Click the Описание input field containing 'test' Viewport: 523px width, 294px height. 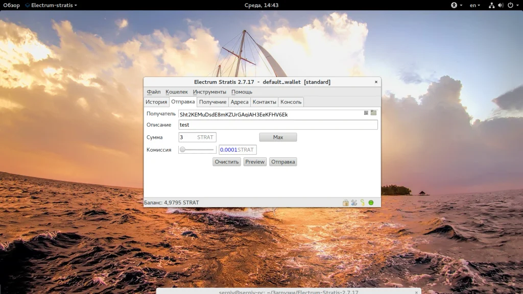click(278, 125)
